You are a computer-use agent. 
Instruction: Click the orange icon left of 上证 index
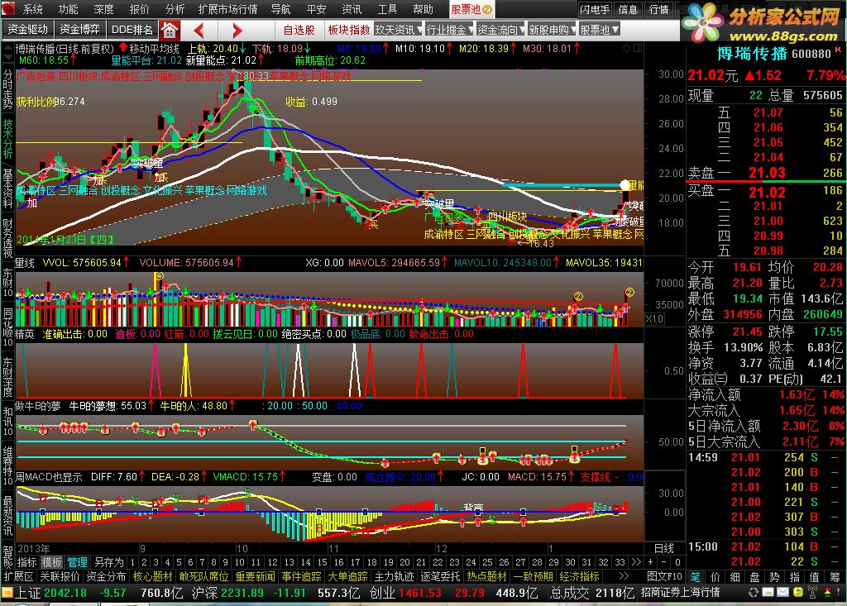click(7, 593)
